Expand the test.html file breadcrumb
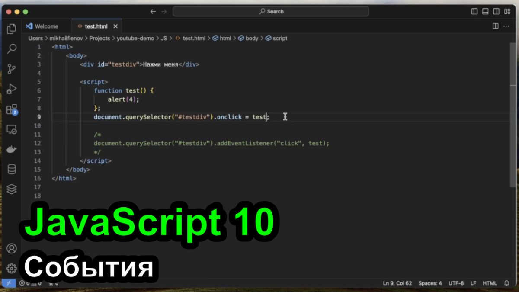Screen dimensions: 519x292 190,38
